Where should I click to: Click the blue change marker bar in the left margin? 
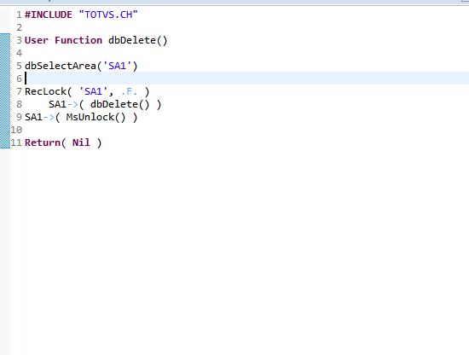click(x=5, y=91)
